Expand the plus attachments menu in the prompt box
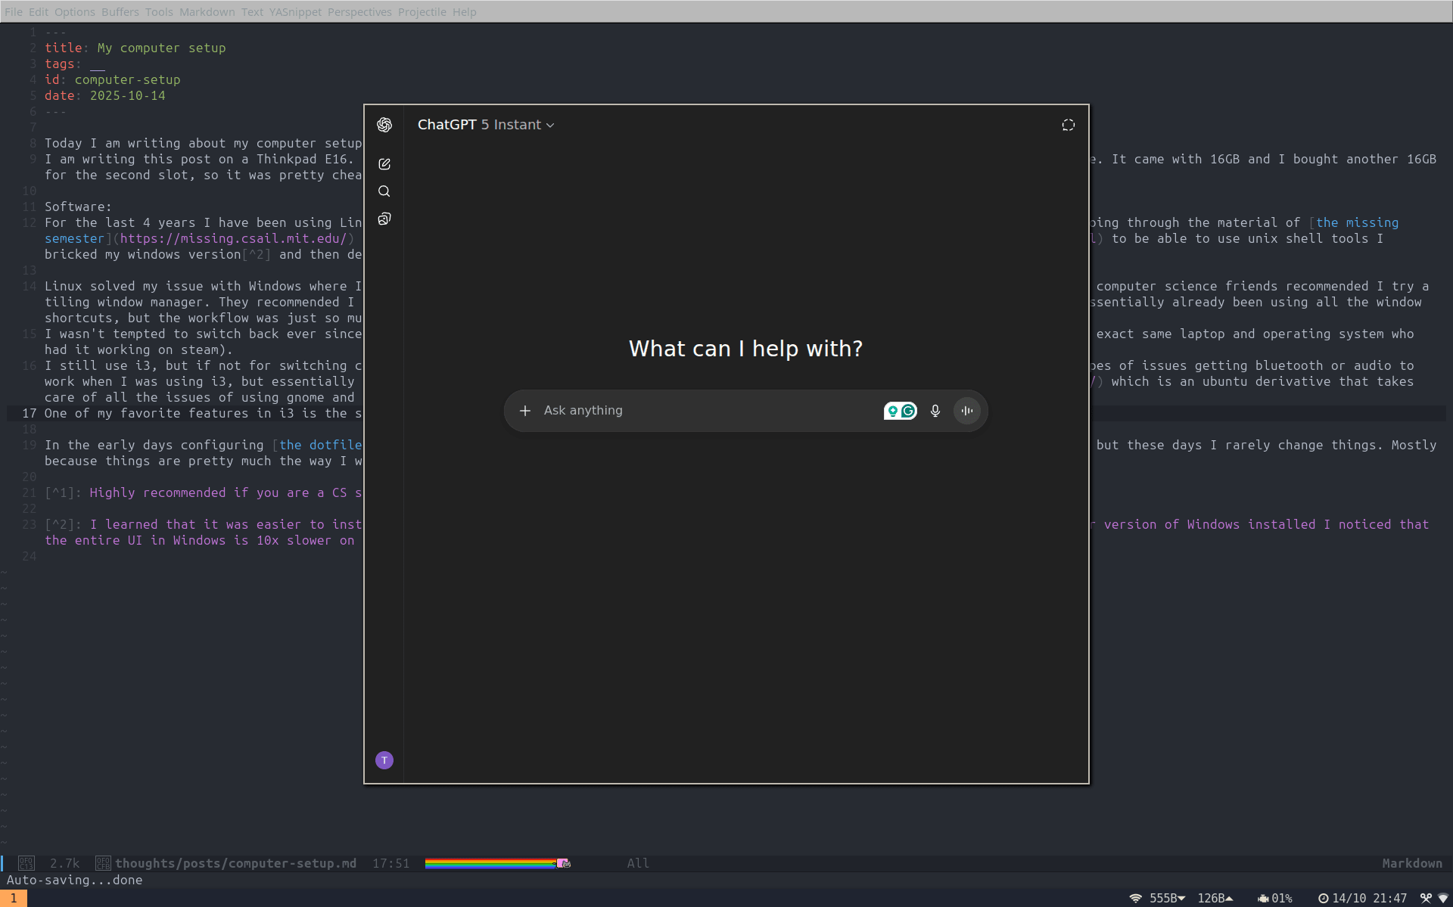Image resolution: width=1453 pixels, height=907 pixels. tap(525, 411)
